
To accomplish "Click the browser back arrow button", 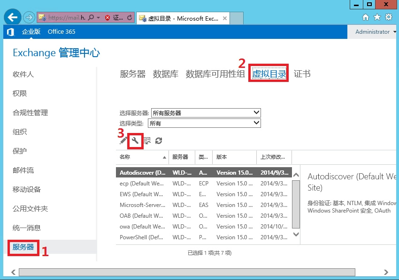I will pyautogui.click(x=12, y=18).
